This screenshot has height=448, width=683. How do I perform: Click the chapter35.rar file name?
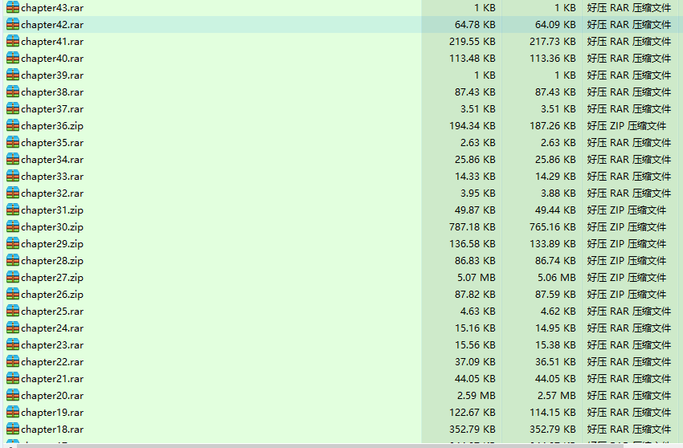[x=52, y=142]
